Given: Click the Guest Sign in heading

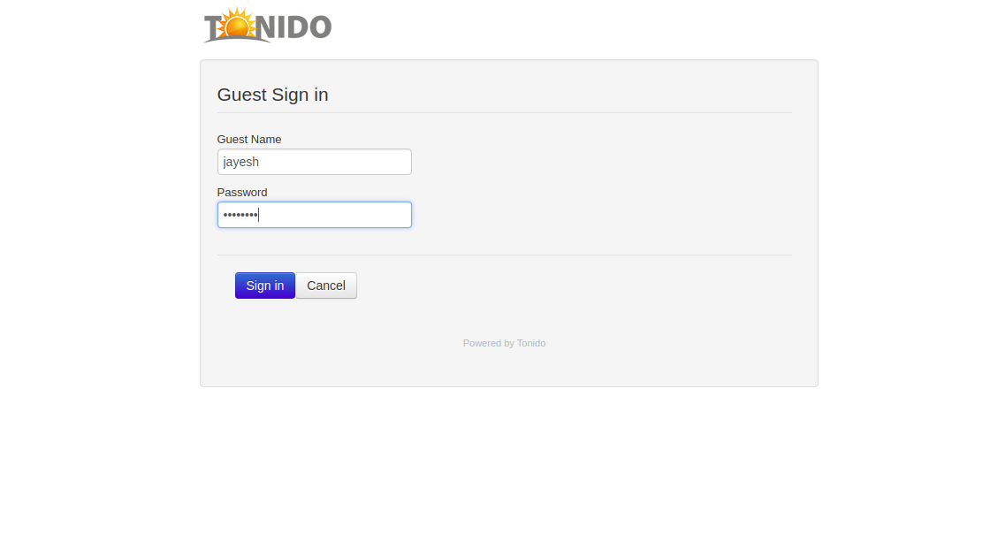Looking at the screenshot, I should coord(272,95).
